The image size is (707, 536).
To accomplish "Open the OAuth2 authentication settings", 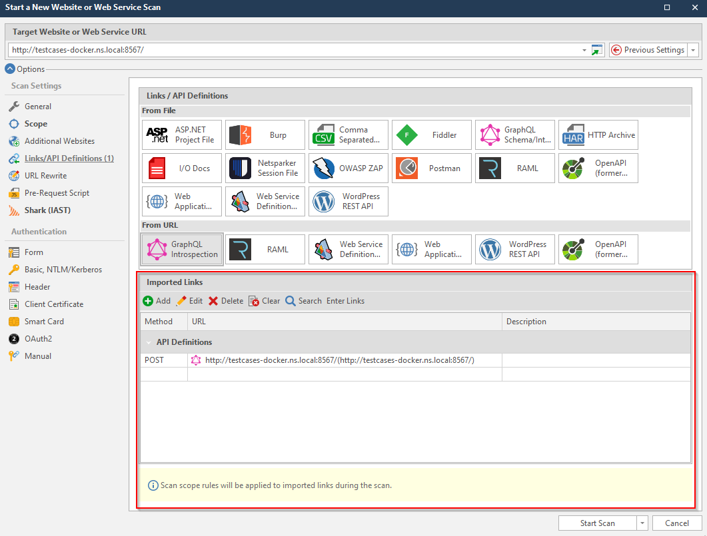I will 38,339.
